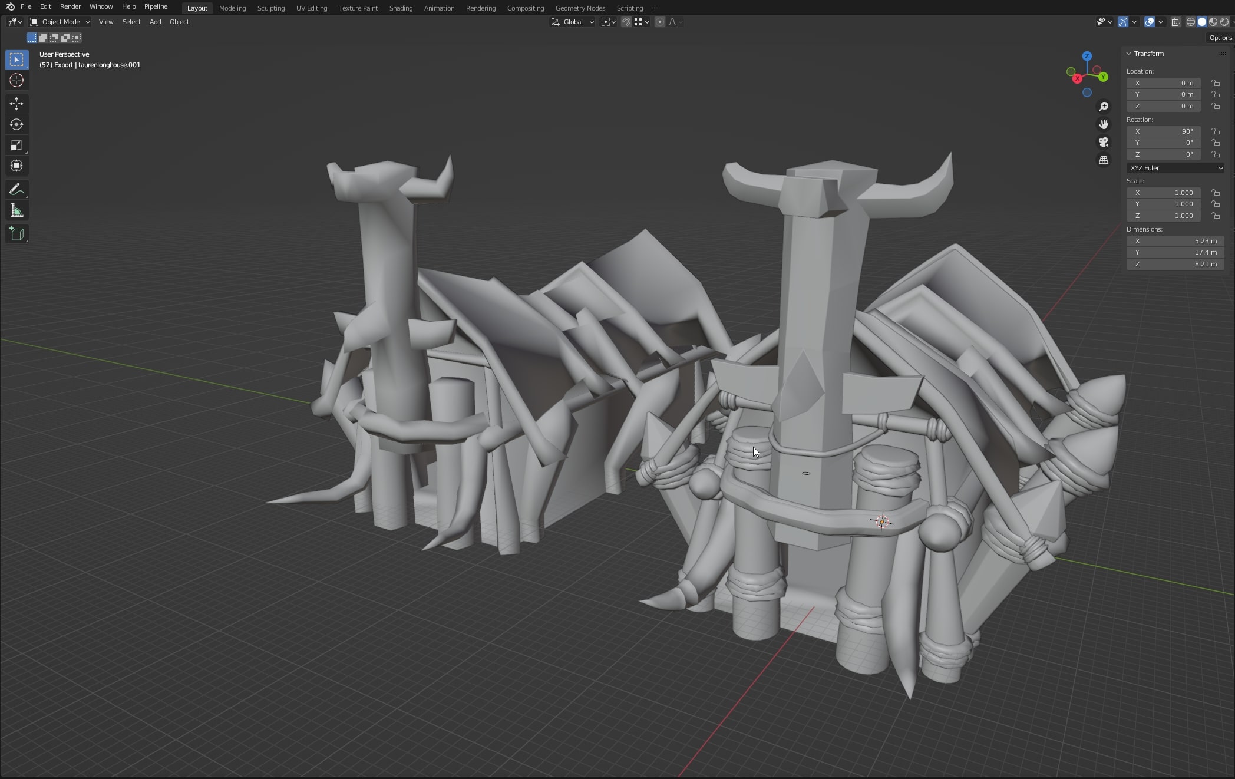Choose the Add Cube tool

coord(16,234)
